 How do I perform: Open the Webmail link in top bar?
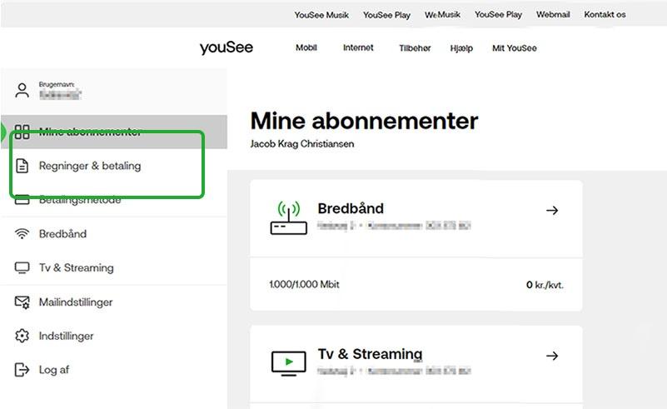pyautogui.click(x=553, y=15)
